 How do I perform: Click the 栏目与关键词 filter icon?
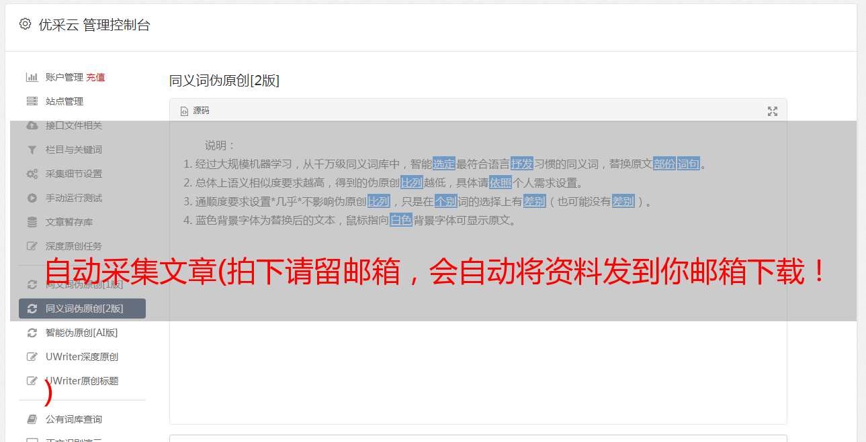pos(32,150)
